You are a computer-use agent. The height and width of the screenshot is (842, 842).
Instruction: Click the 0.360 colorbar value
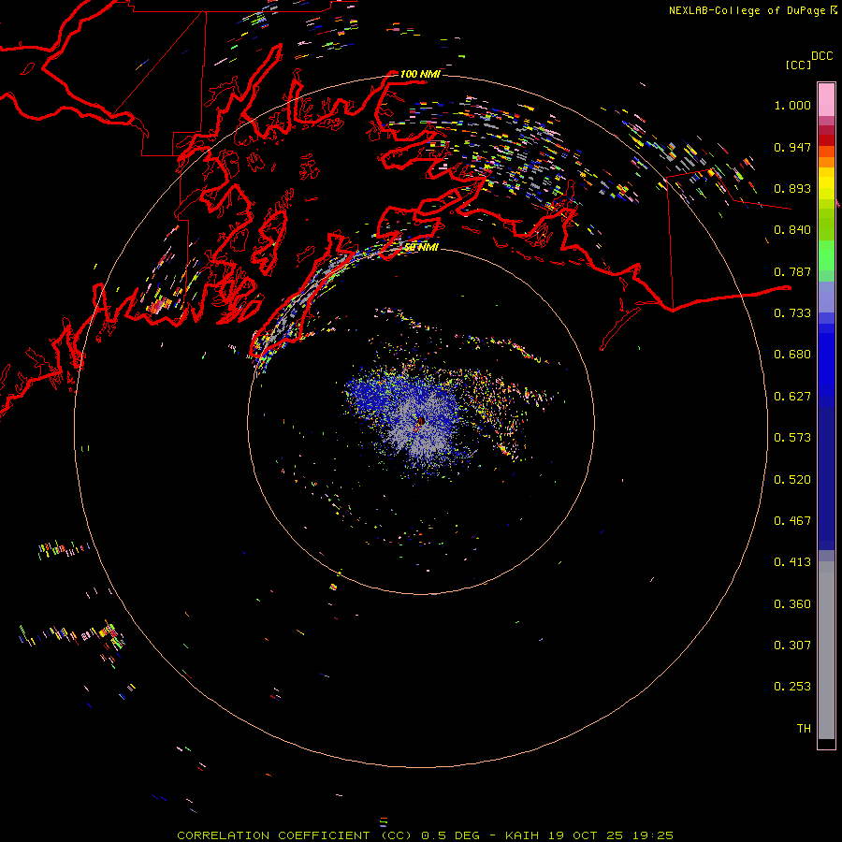point(792,604)
